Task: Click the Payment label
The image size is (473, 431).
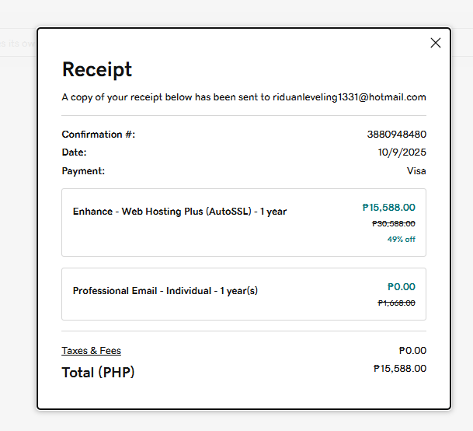Action: point(83,171)
